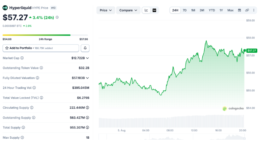Open 24 Hour Trading Vol info icon
This screenshot has height=145, width=259.
pos(34,88)
